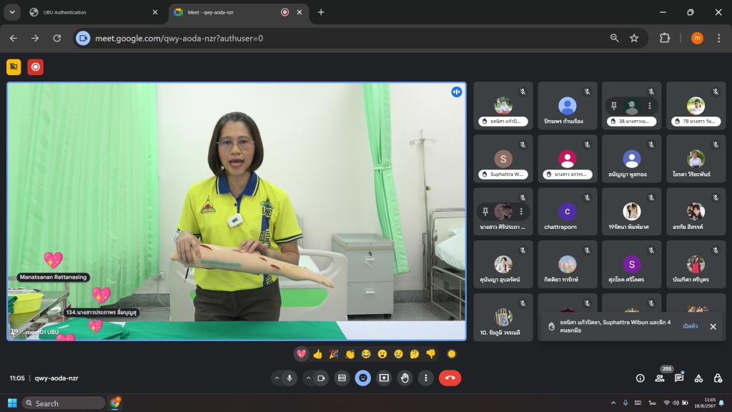Hide the emoji reactions bar
Screen dimensions: 732x412
363,378
